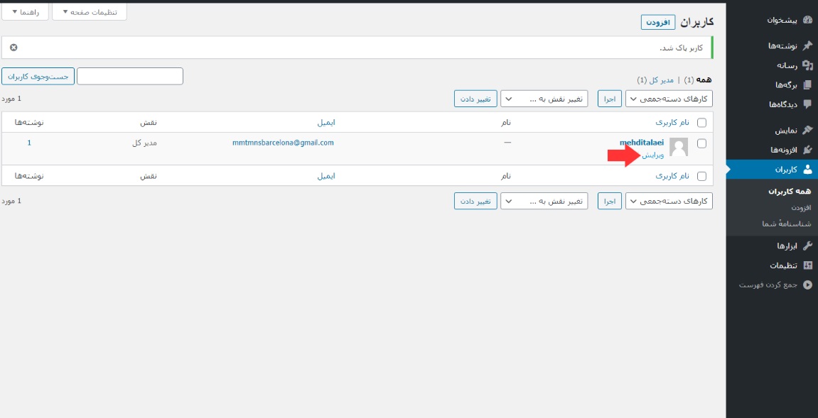
Task: Click the Appearance (نمایش) brush icon
Action: coord(807,131)
